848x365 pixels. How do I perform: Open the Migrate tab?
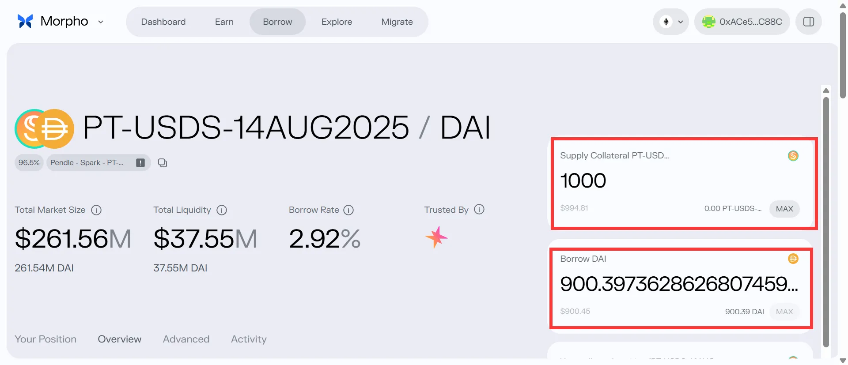(x=397, y=22)
